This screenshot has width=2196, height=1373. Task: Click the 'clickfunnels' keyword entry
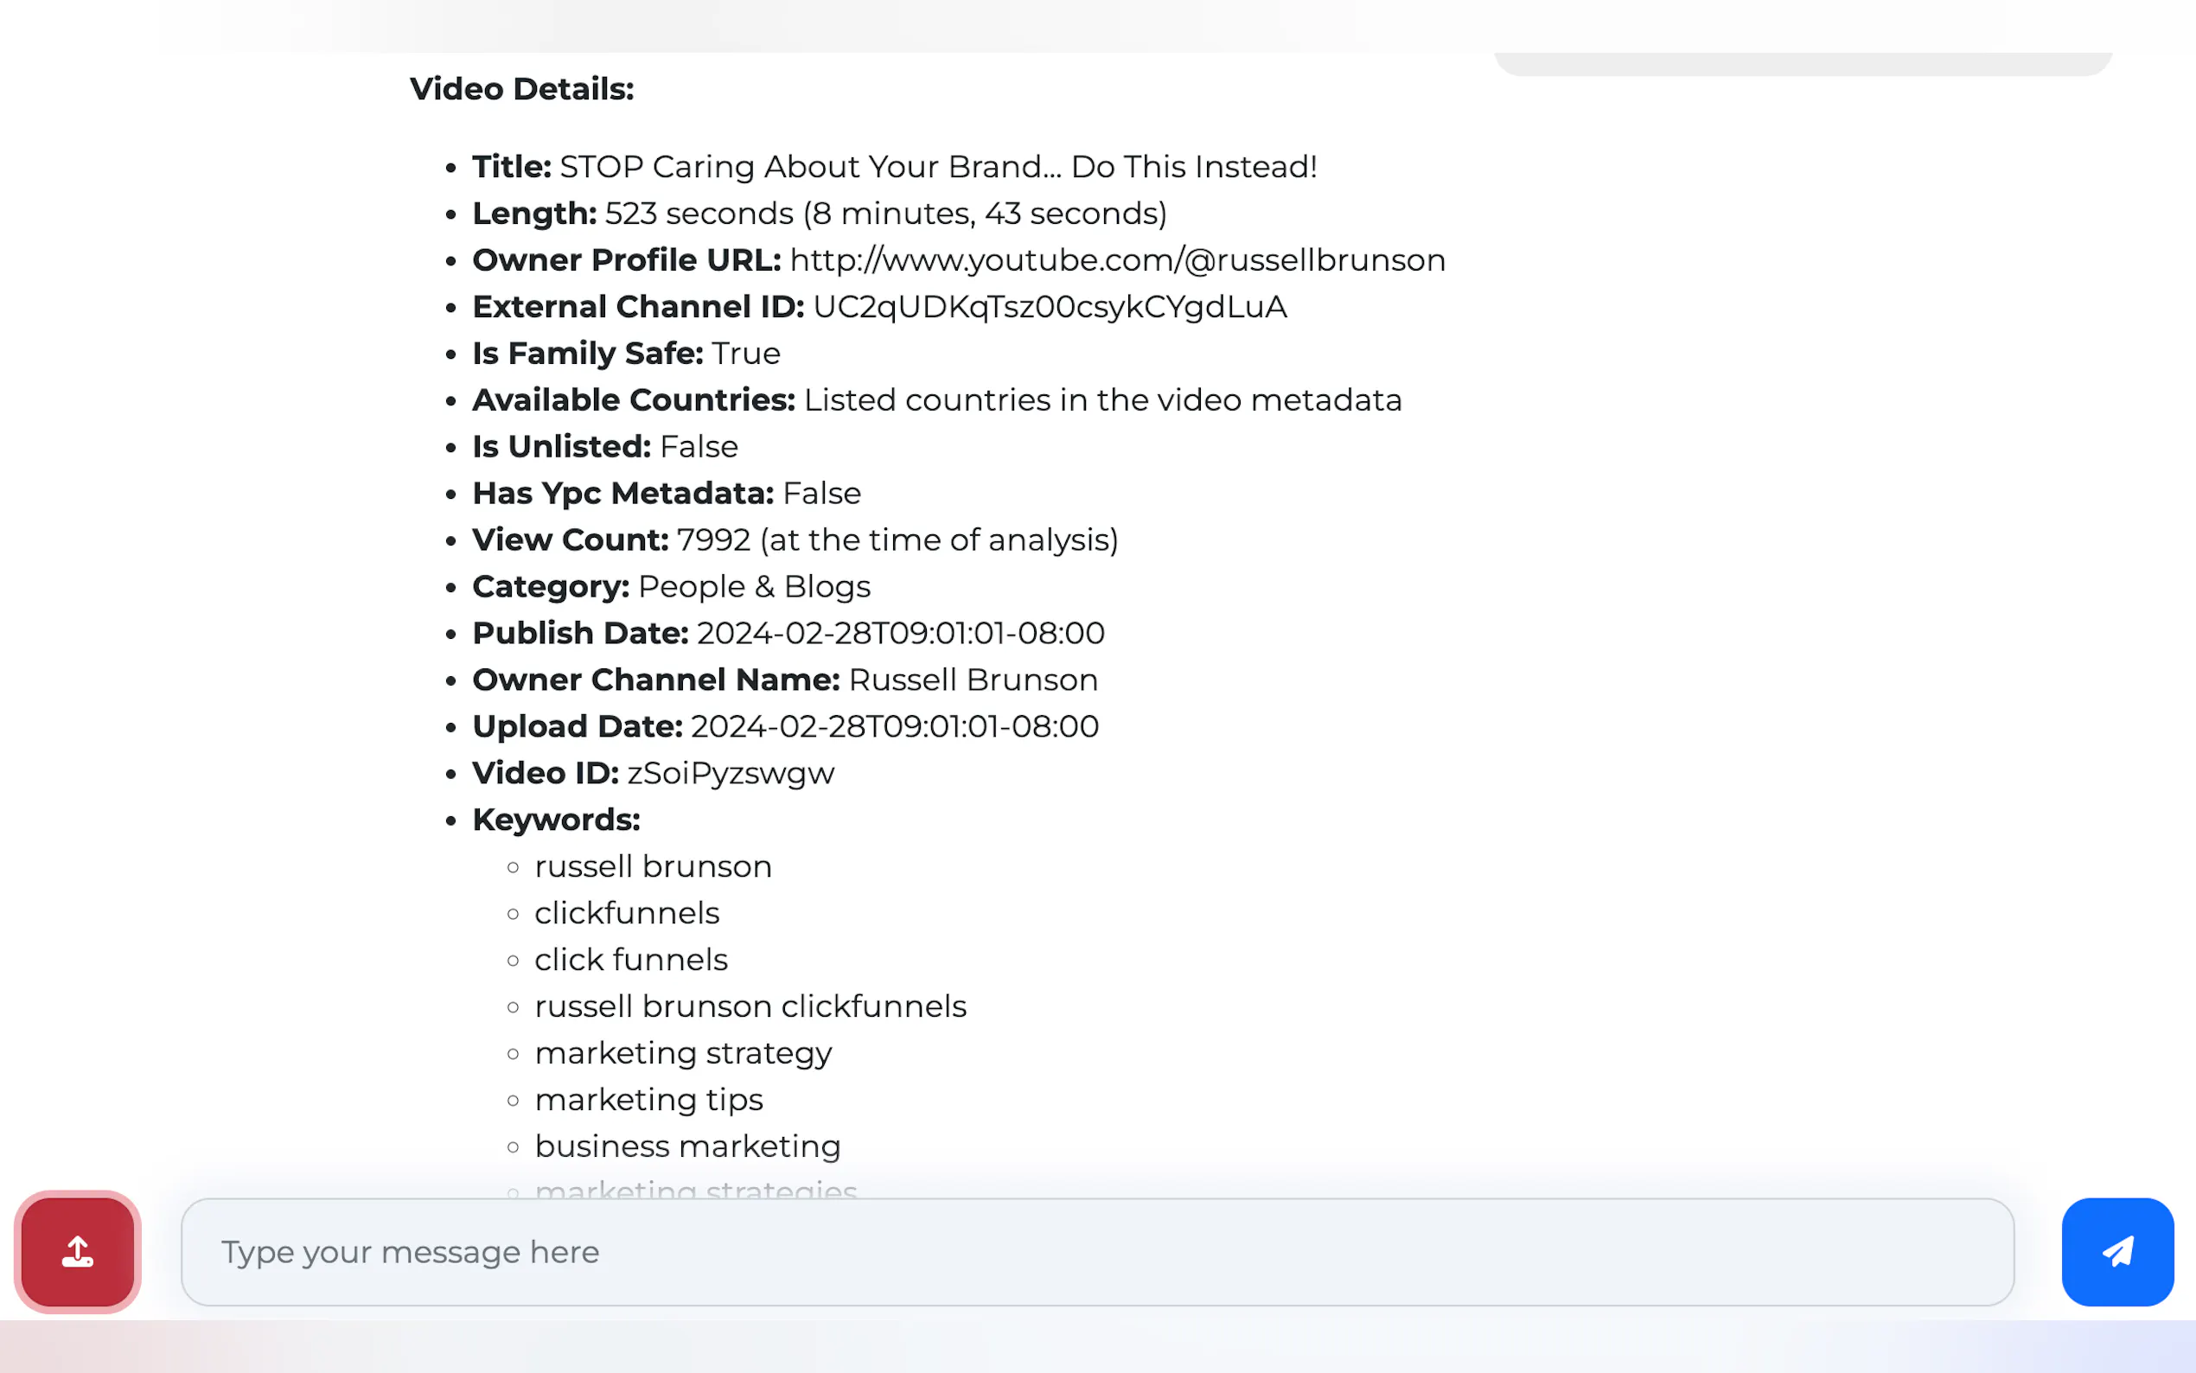[x=627, y=914]
